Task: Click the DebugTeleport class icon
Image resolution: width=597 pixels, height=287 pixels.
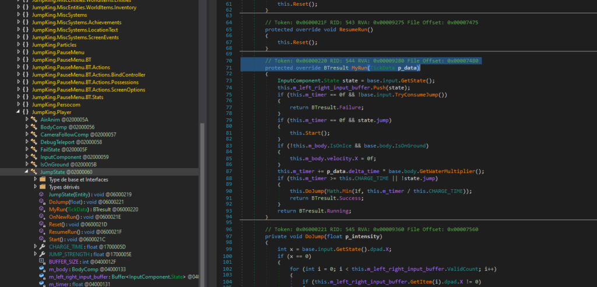Action: tap(34, 142)
